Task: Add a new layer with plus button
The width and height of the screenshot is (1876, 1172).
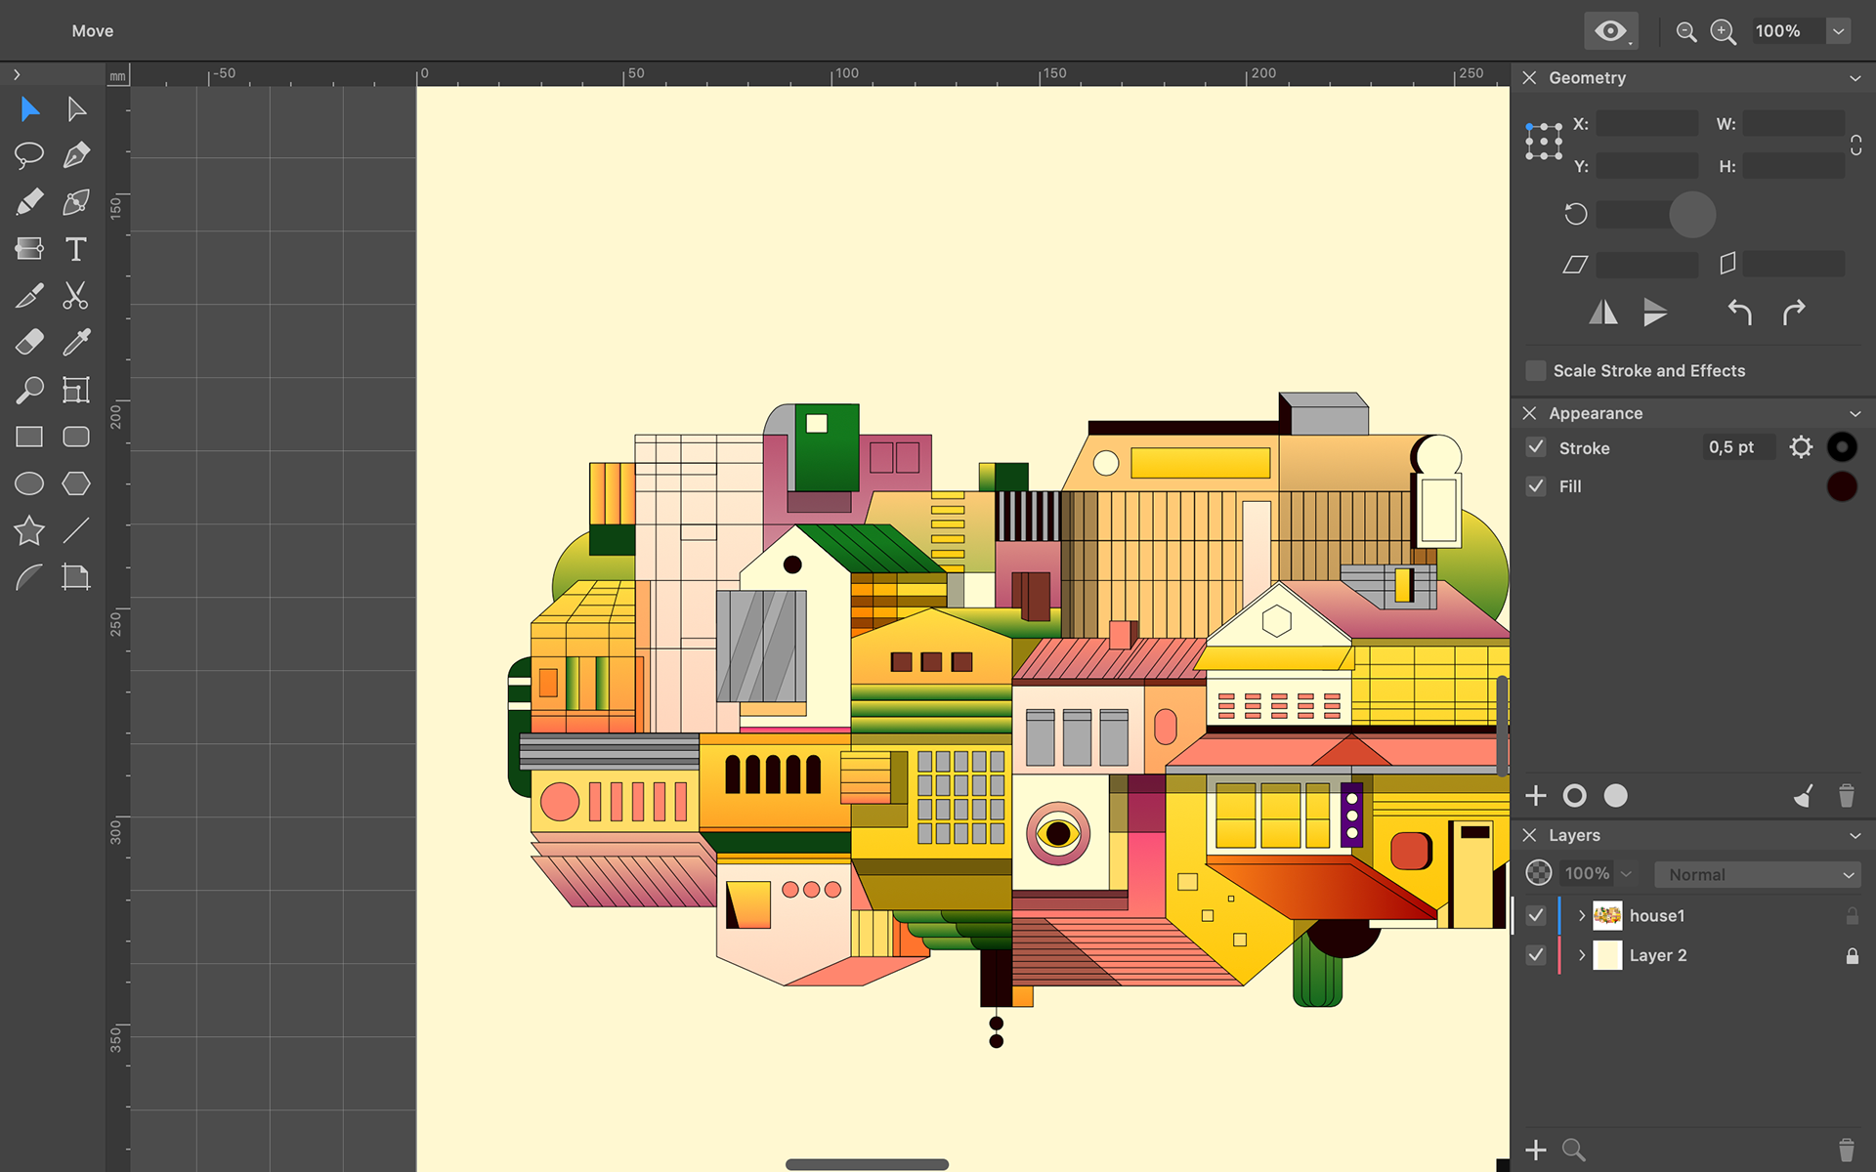Action: (x=1536, y=1150)
